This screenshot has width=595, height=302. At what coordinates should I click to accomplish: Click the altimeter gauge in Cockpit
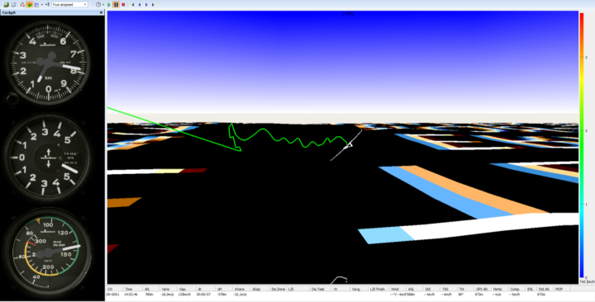48,62
